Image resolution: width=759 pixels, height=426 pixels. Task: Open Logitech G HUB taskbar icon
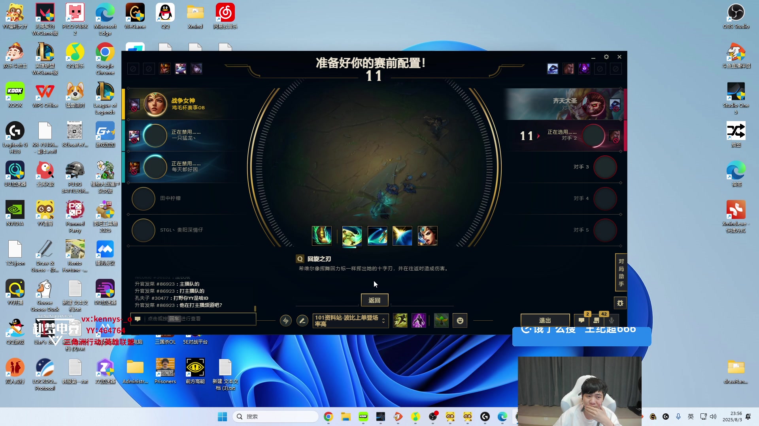[485, 417]
